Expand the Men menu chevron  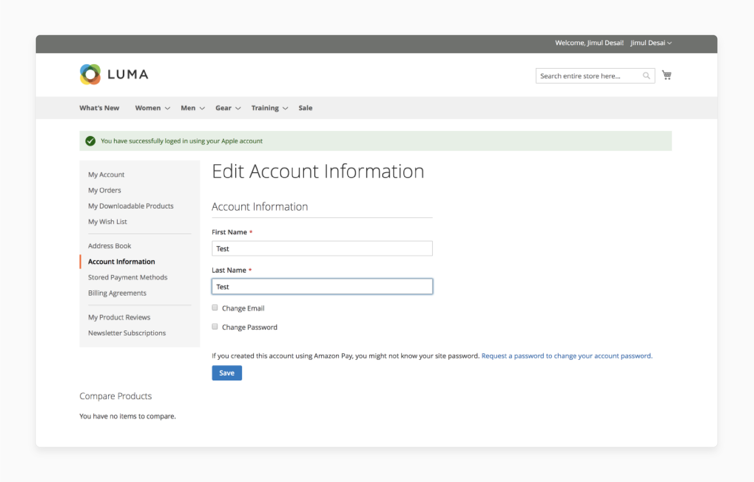[x=202, y=108]
